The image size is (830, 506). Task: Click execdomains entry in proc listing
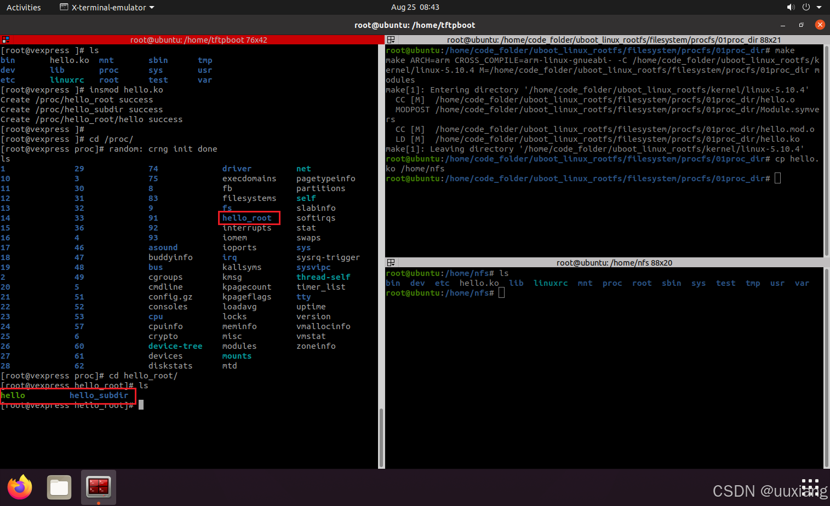pos(249,179)
